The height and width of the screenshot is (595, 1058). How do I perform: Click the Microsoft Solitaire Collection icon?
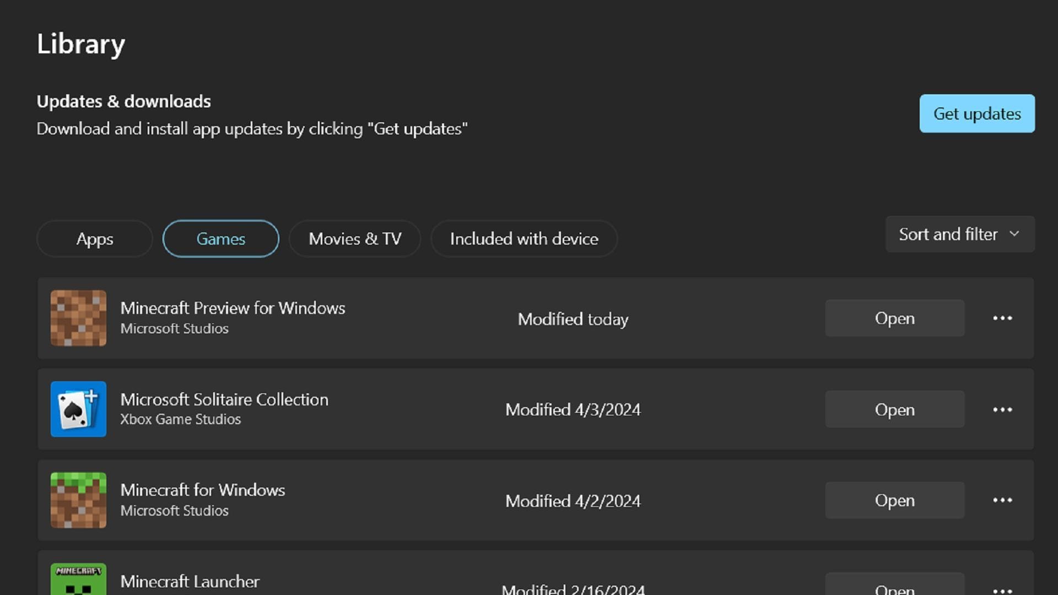pyautogui.click(x=78, y=409)
